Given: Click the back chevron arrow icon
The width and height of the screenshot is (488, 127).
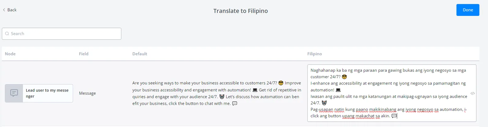Looking at the screenshot, I should pyautogui.click(x=4, y=10).
